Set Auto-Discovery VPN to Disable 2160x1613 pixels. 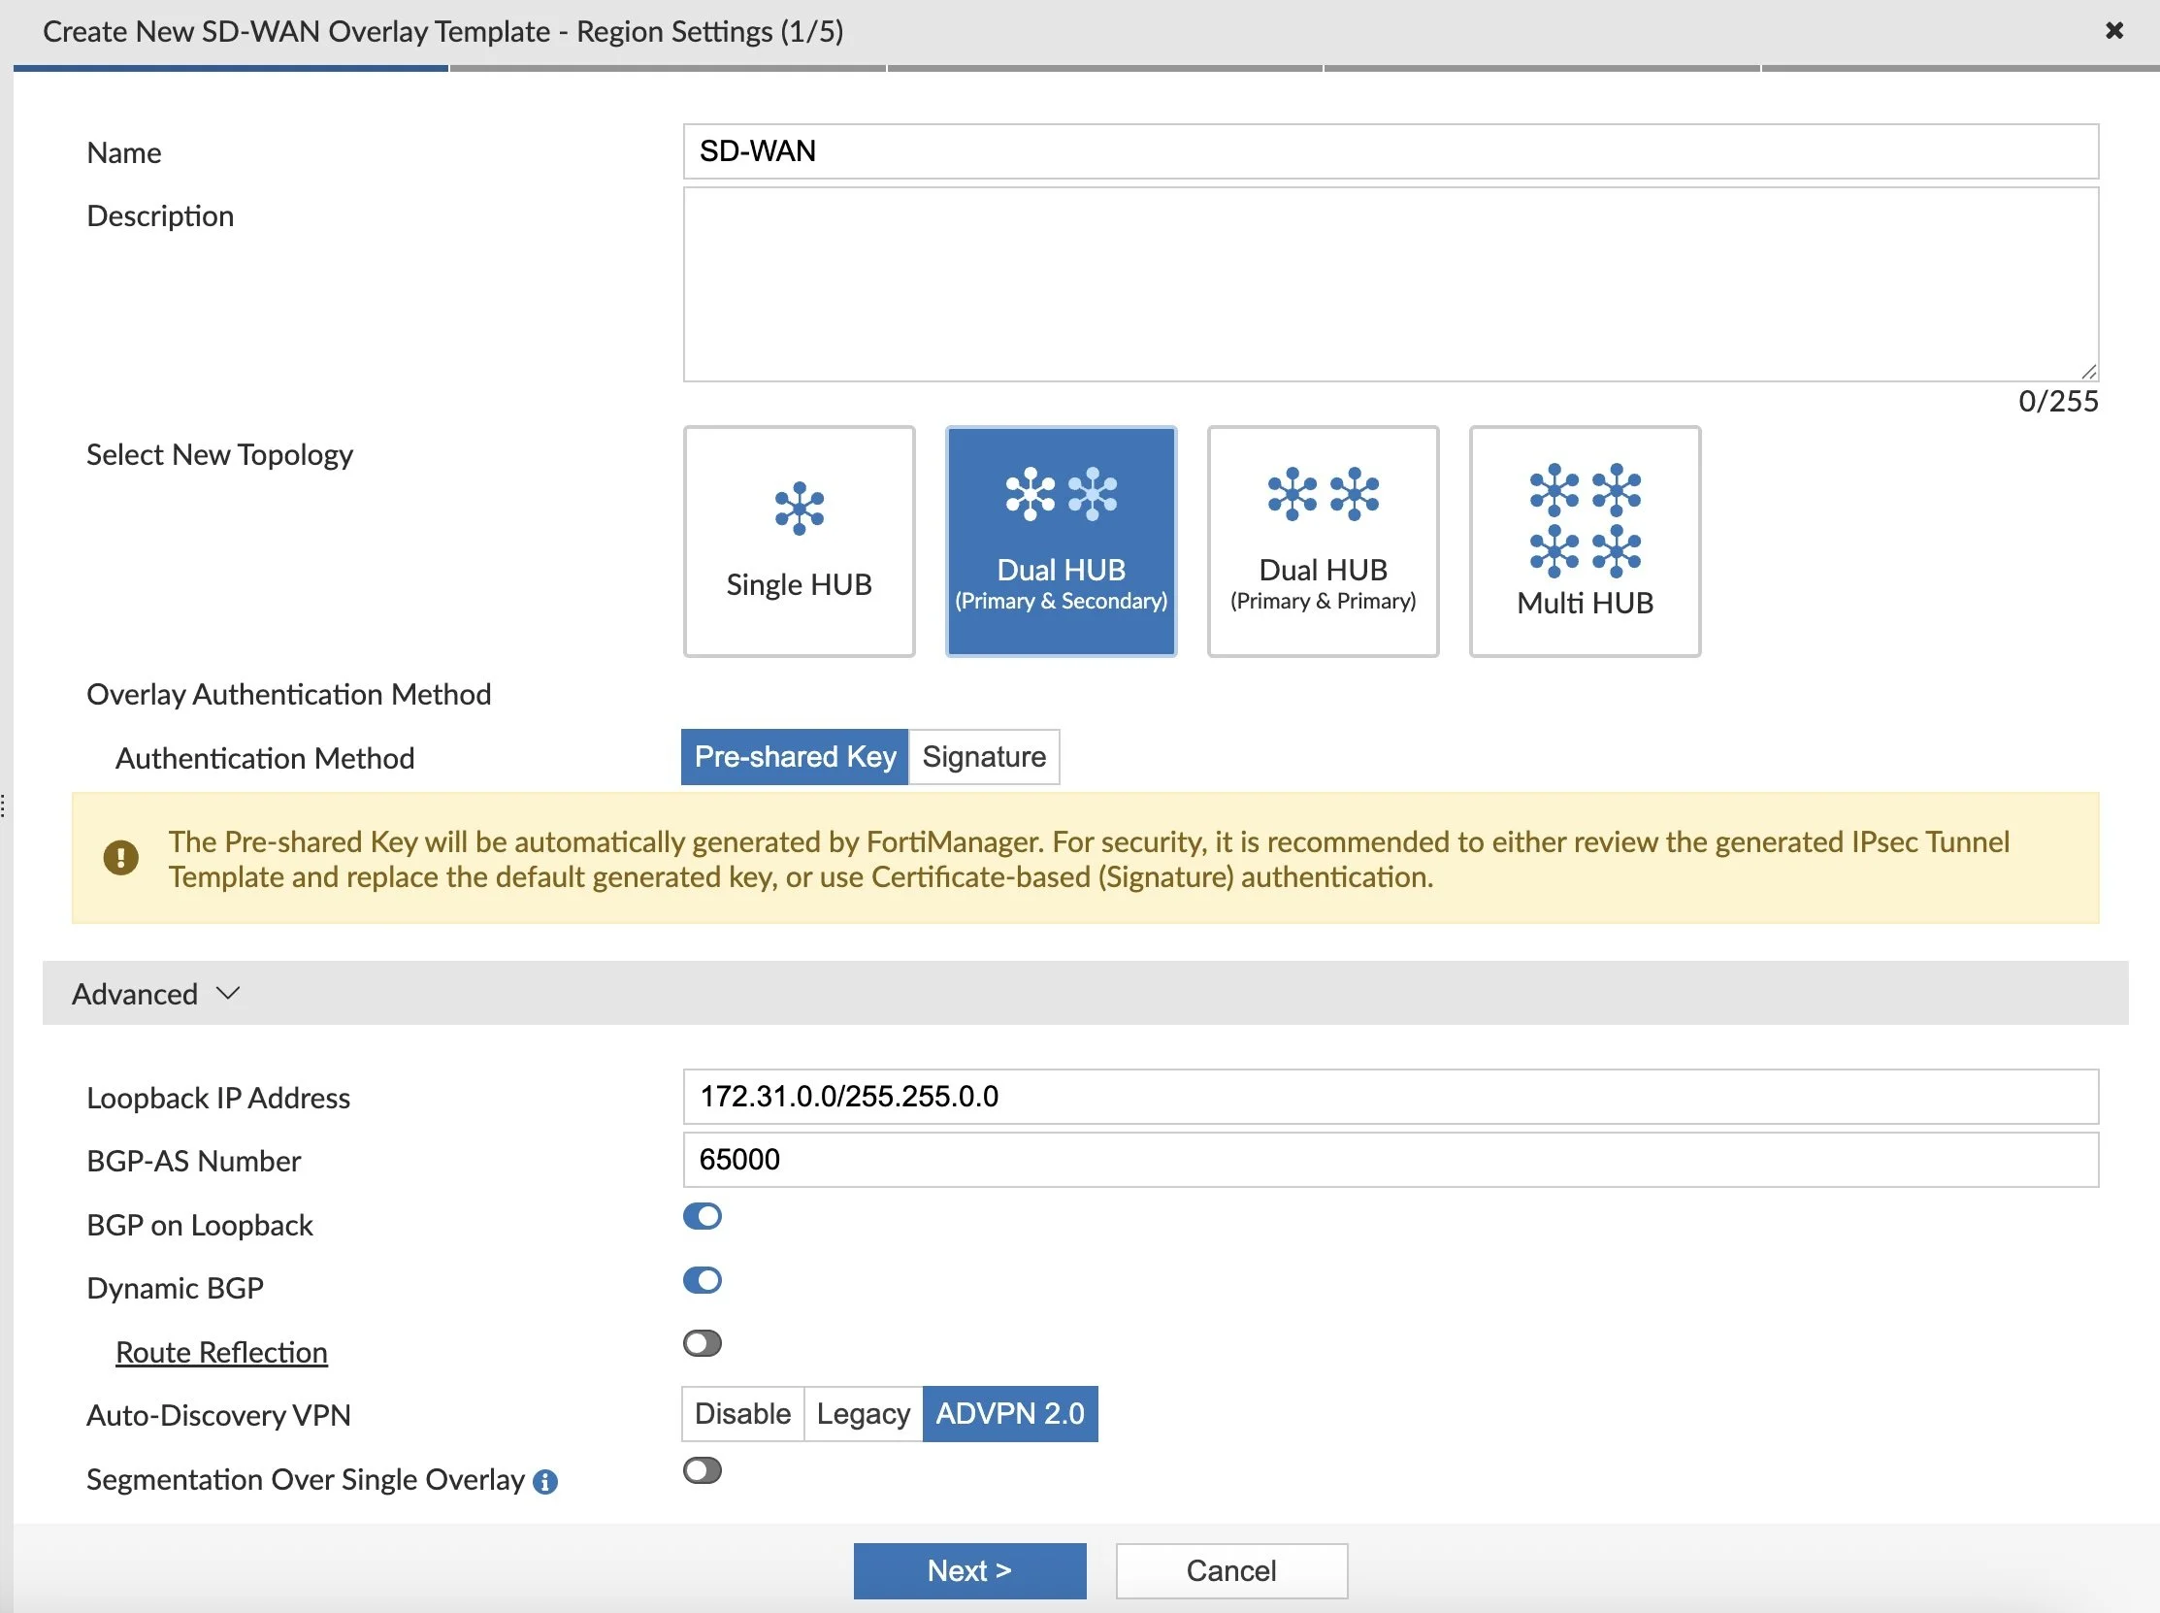point(741,1413)
